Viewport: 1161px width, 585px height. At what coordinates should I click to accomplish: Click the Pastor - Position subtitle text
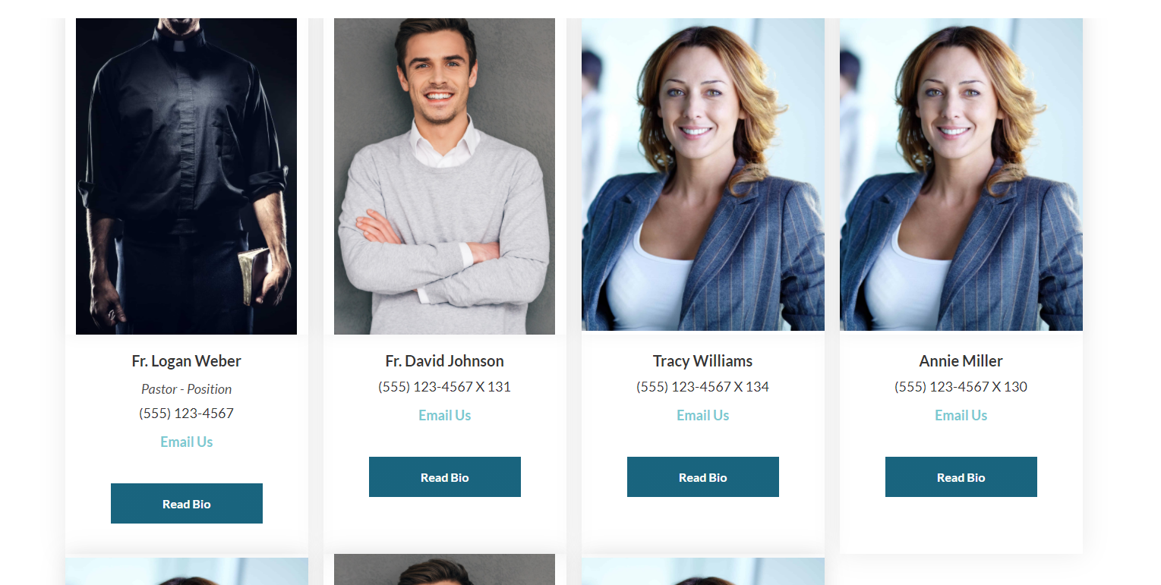187,389
